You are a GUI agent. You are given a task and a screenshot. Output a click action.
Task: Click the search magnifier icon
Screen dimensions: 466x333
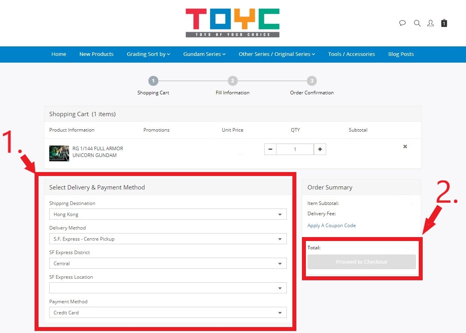(x=417, y=23)
